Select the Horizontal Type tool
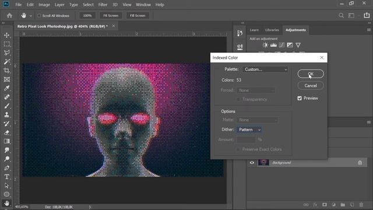Viewport: 373px width, 210px height. coord(6,177)
